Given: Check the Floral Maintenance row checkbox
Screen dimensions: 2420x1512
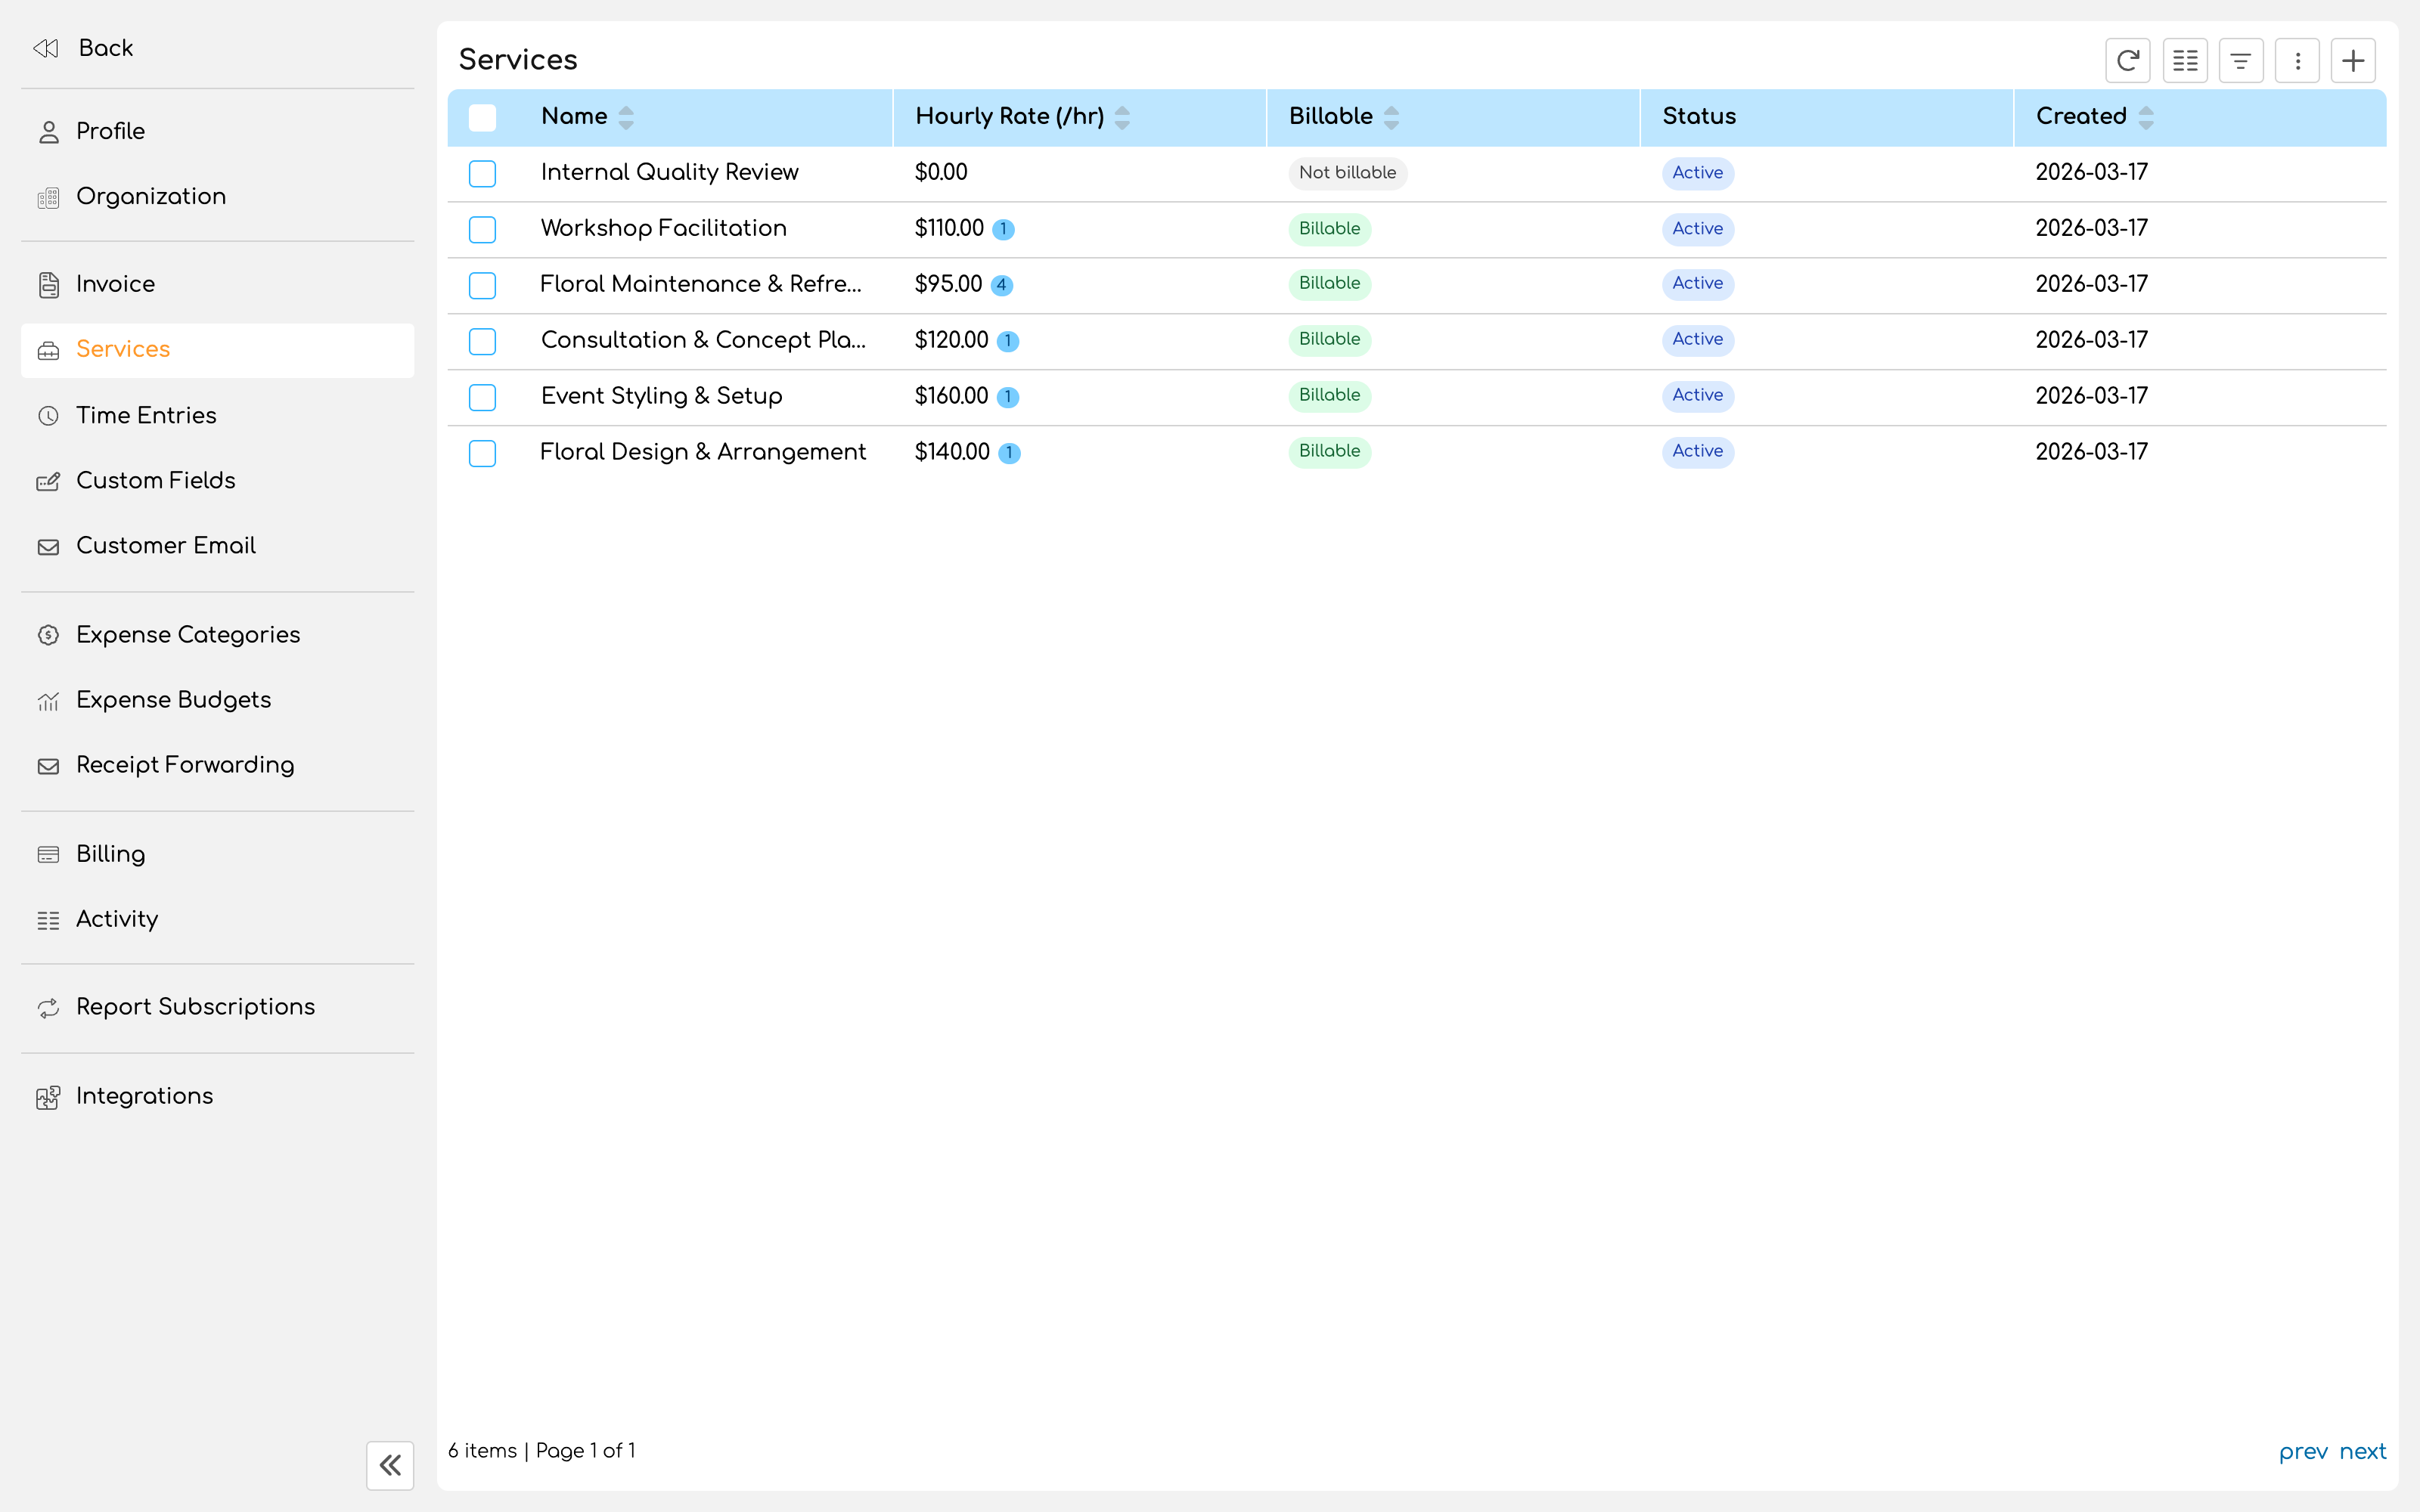Looking at the screenshot, I should coord(482,285).
